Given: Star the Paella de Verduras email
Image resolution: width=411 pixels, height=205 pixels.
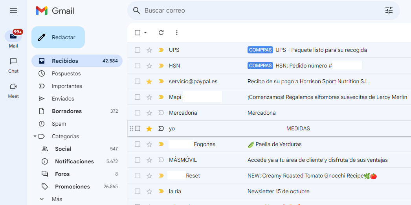Looking at the screenshot, I should (x=149, y=144).
